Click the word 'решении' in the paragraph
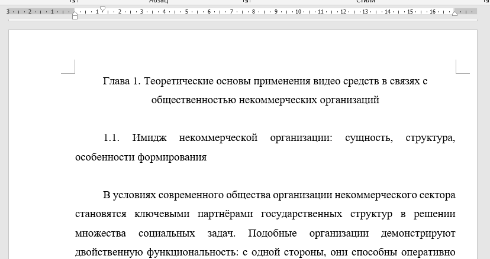 435,214
